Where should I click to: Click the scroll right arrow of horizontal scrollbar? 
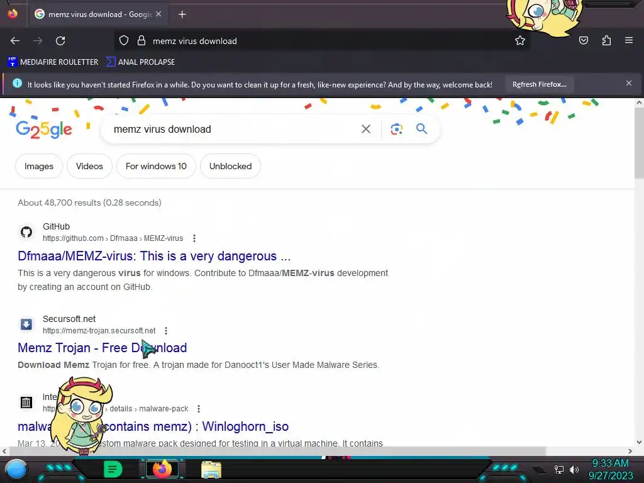coord(630,451)
